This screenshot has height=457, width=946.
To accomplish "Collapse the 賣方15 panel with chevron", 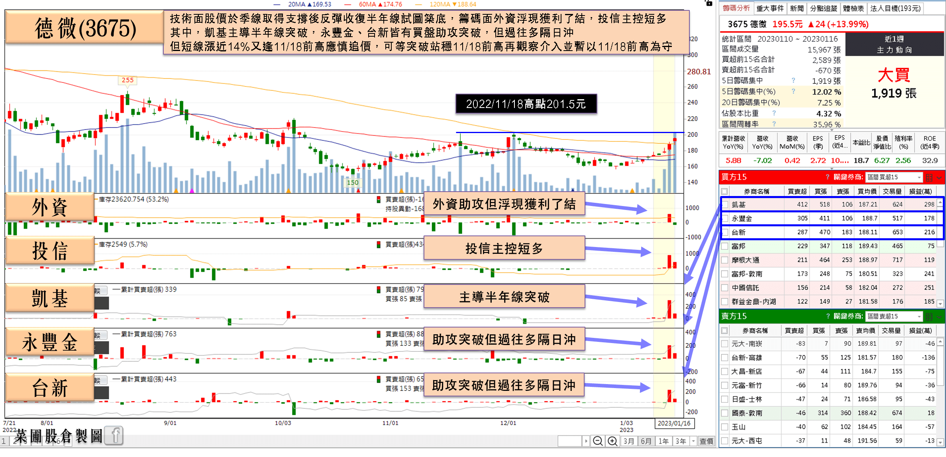I will click(939, 317).
